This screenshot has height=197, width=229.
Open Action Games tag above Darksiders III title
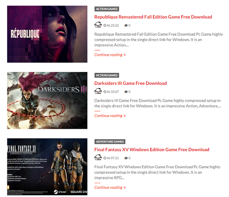107,75
